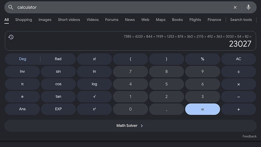This screenshot has width=261, height=147.
Task: Click the digit 5 key
Action: point(166,84)
